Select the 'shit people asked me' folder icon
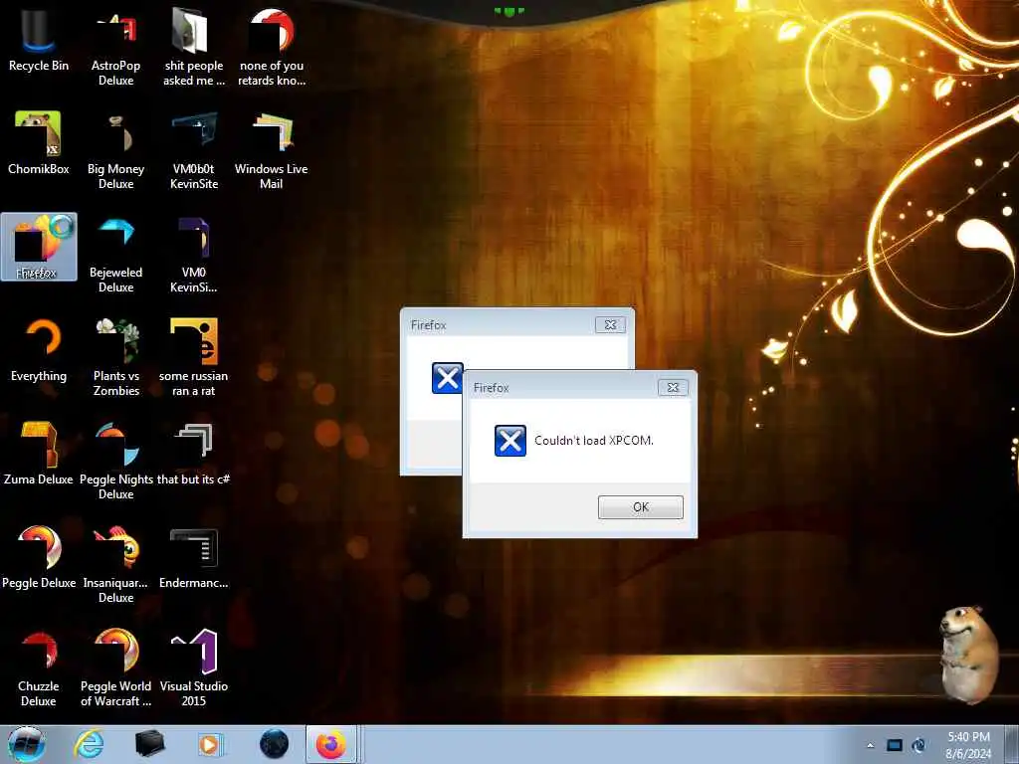 194,48
